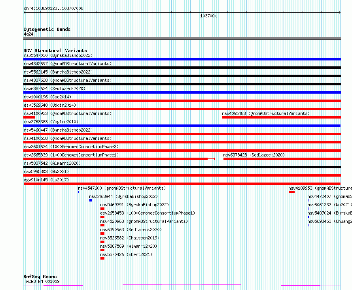Click the 103700k ruler tick label
Screen dimensions: 352x290
pos(208,16)
